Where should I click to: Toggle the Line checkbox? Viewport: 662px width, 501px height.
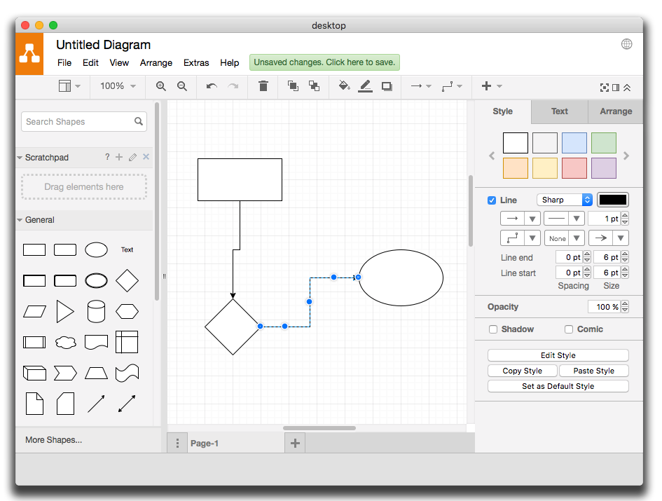492,200
